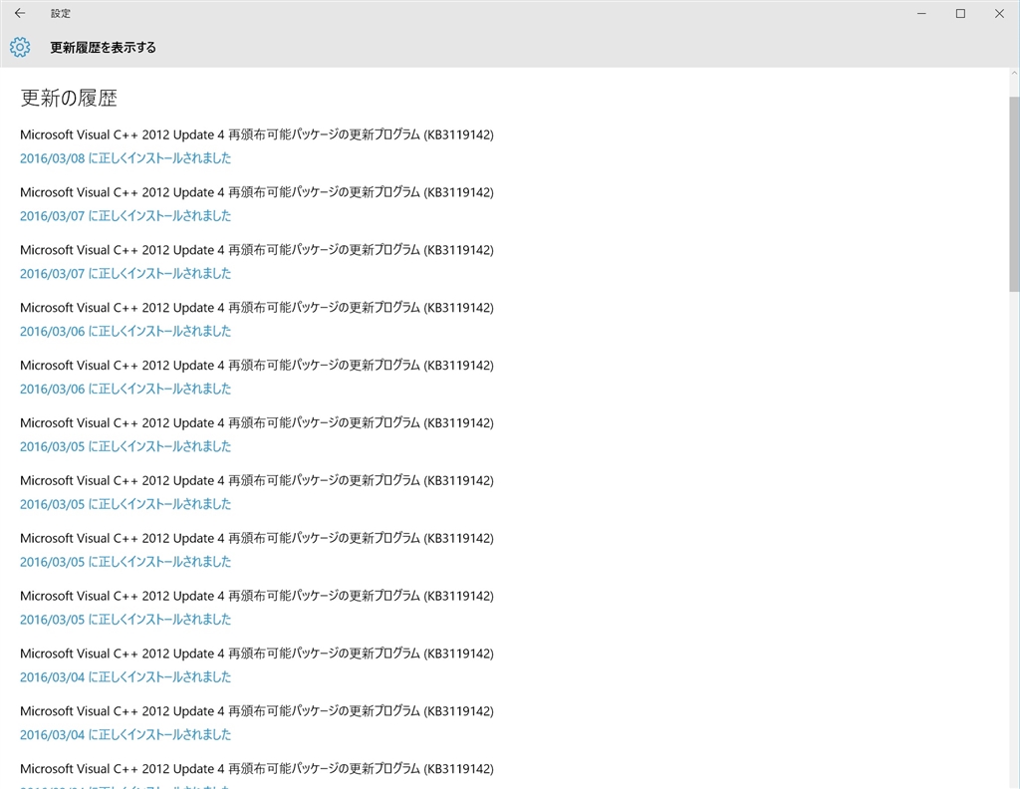Close the 設定 window
Image resolution: width=1020 pixels, height=789 pixels.
999,14
